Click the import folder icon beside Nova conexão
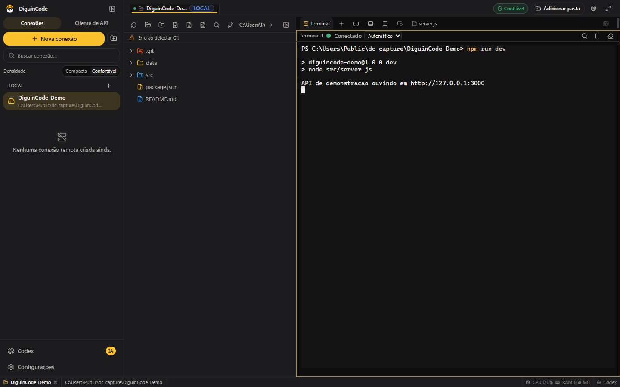This screenshot has width=620, height=387. click(x=114, y=39)
